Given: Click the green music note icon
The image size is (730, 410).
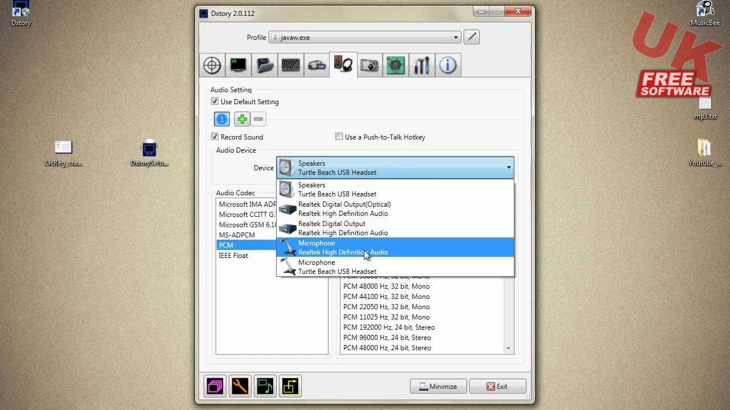Looking at the screenshot, I should pos(265,387).
